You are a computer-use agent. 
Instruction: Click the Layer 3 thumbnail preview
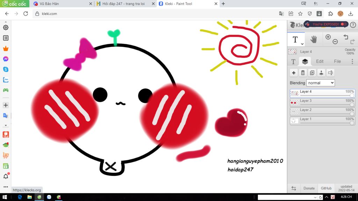(294, 103)
